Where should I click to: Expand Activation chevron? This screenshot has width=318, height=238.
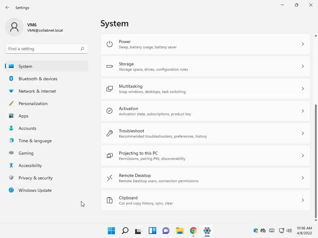point(302,111)
